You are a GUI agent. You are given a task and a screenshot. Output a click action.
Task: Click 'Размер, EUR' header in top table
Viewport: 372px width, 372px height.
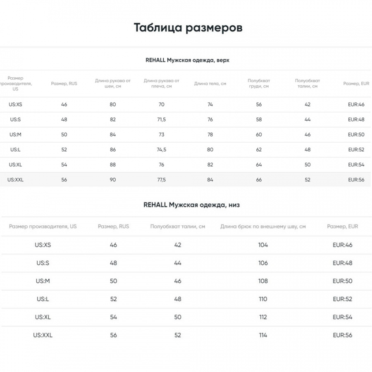[356, 83]
